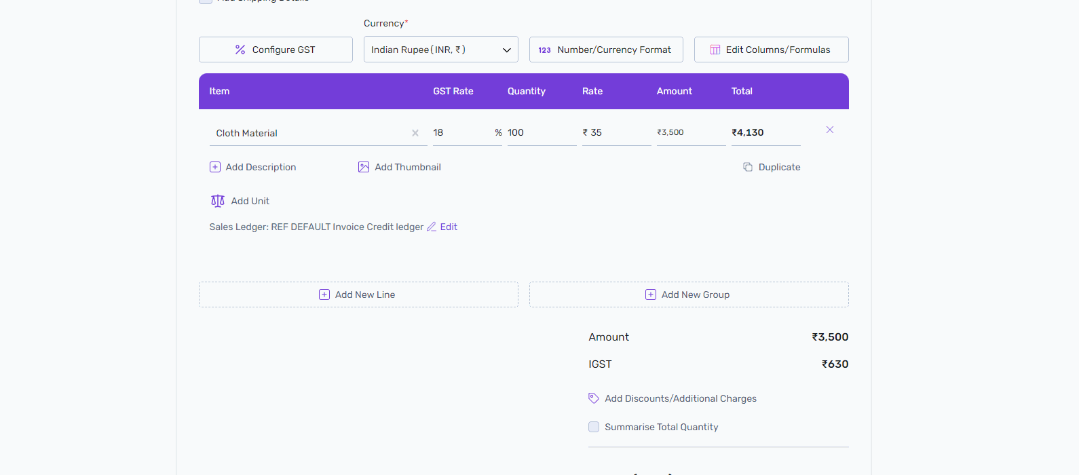Click Add New Group button

(689, 294)
